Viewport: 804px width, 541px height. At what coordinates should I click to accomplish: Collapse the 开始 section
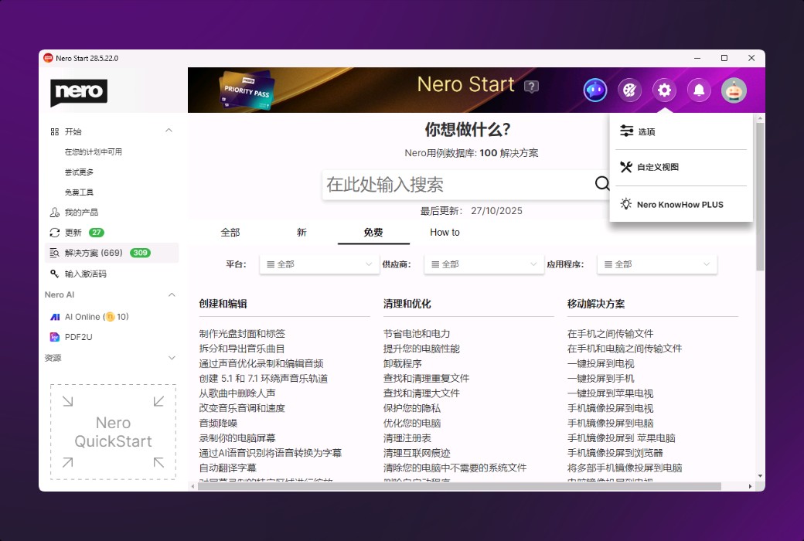point(169,131)
